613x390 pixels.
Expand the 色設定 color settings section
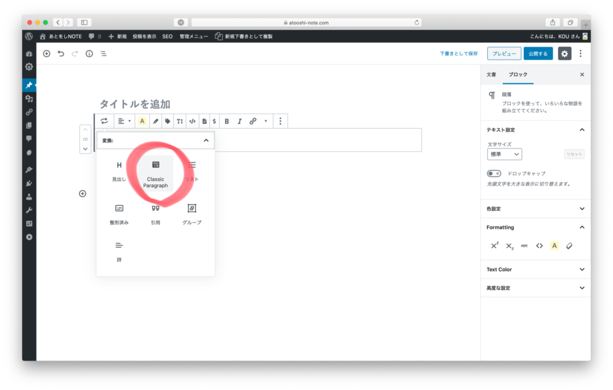535,209
